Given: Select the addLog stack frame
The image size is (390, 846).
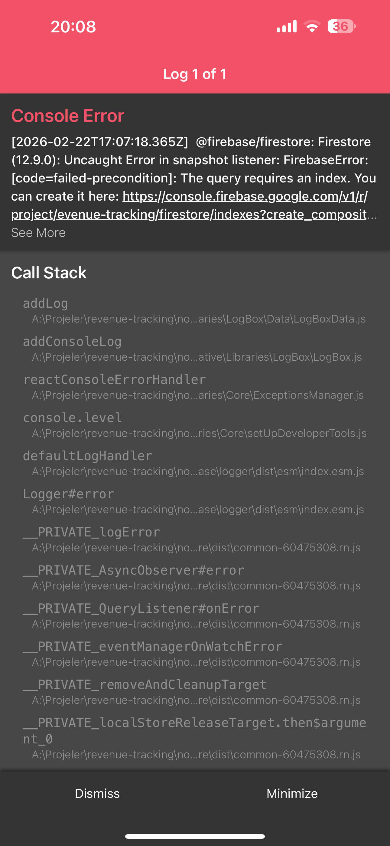Looking at the screenshot, I should [x=195, y=310].
